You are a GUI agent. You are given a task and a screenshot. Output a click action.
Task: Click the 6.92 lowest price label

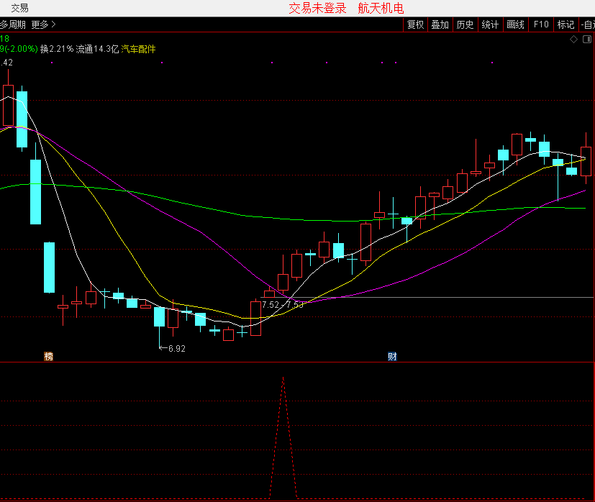(176, 349)
